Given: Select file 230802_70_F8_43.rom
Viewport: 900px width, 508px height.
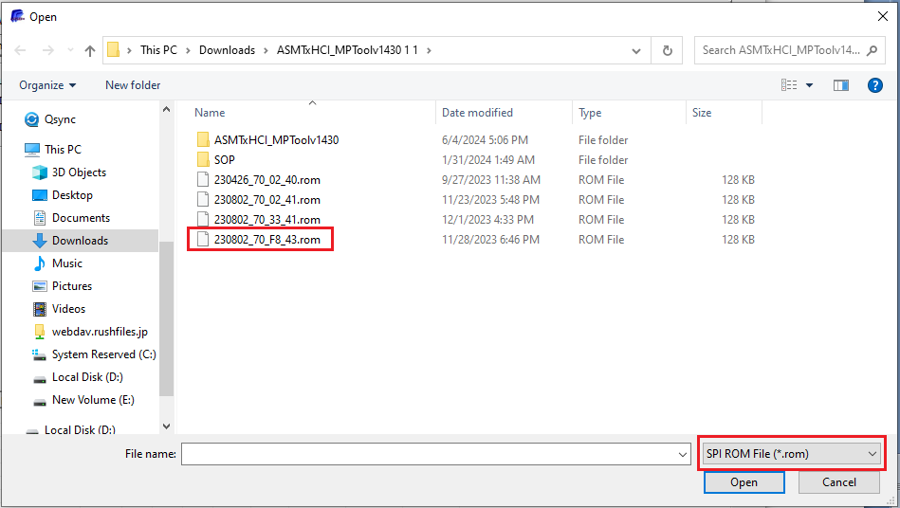Looking at the screenshot, I should coord(266,240).
